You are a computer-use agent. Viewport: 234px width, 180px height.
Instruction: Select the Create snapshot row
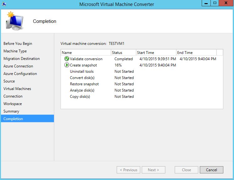click(x=142, y=65)
